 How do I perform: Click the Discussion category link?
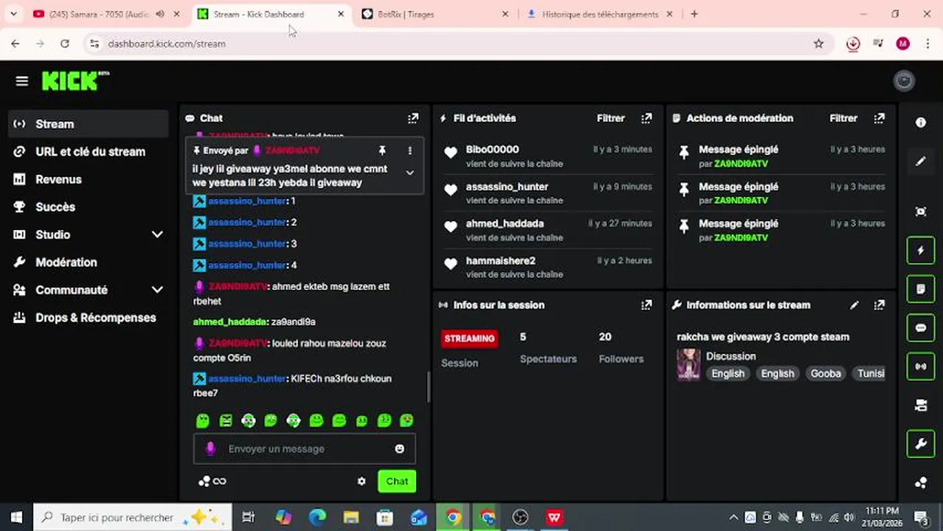click(x=730, y=356)
